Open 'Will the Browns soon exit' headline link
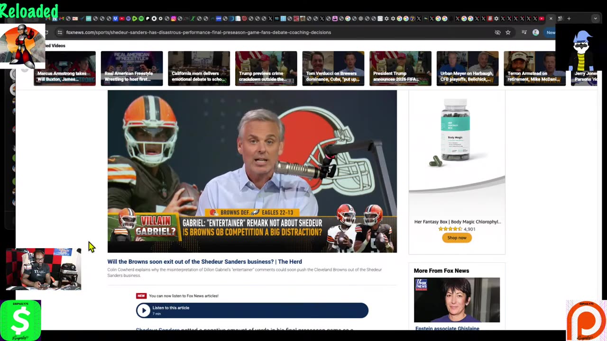 (x=204, y=261)
